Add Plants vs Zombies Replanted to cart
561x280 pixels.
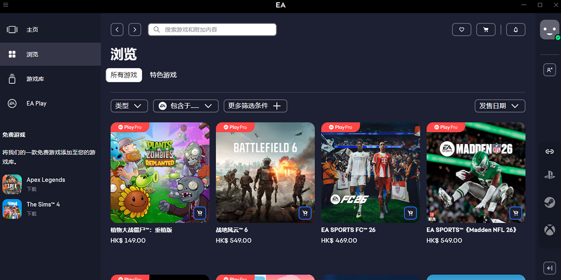click(x=200, y=213)
